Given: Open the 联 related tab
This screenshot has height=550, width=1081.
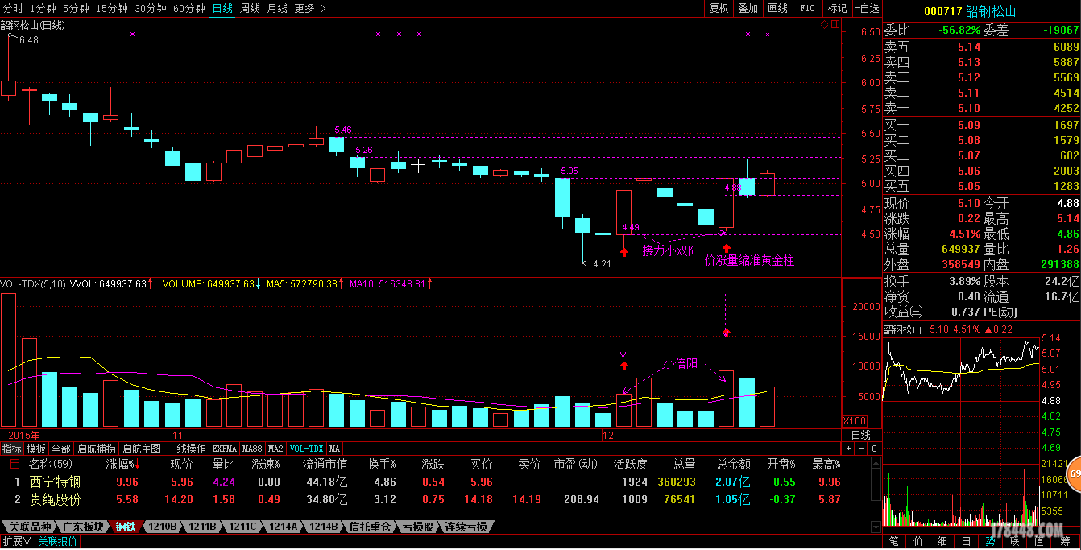Looking at the screenshot, I should pyautogui.click(x=1015, y=541).
